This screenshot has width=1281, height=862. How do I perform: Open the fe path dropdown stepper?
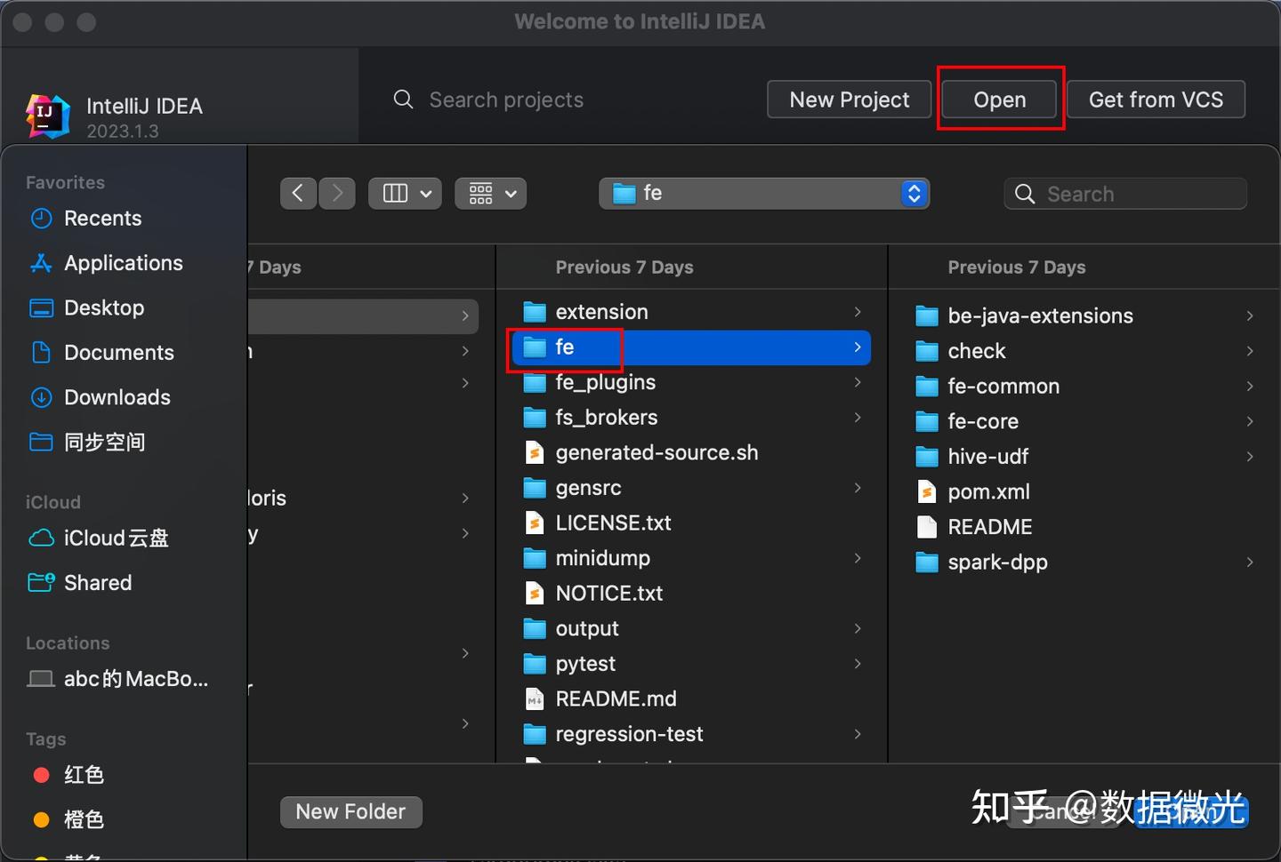[914, 193]
